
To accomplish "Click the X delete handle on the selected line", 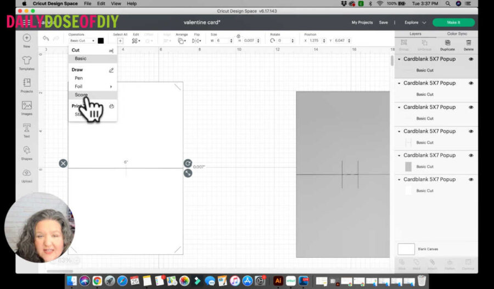I will click(63, 163).
